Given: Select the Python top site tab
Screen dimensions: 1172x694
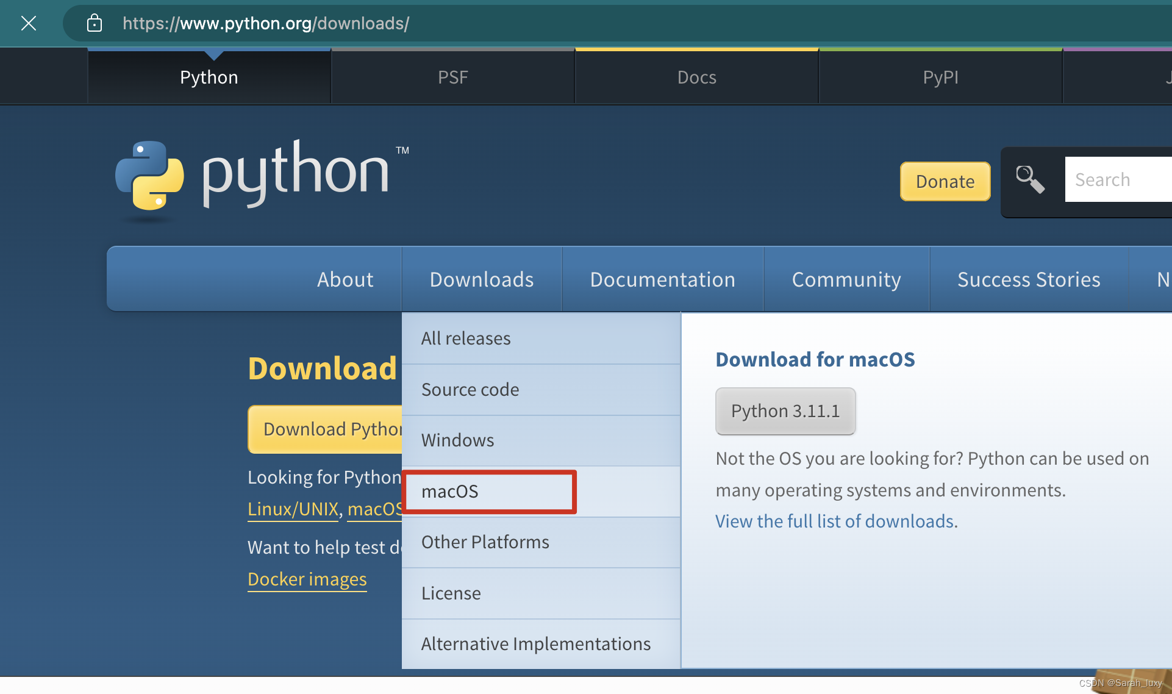Looking at the screenshot, I should point(209,77).
